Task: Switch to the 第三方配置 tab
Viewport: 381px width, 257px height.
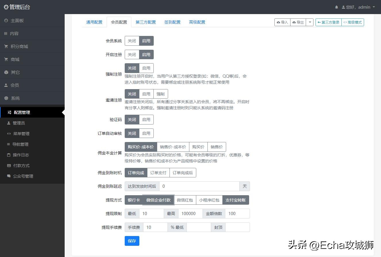Action: (145, 22)
